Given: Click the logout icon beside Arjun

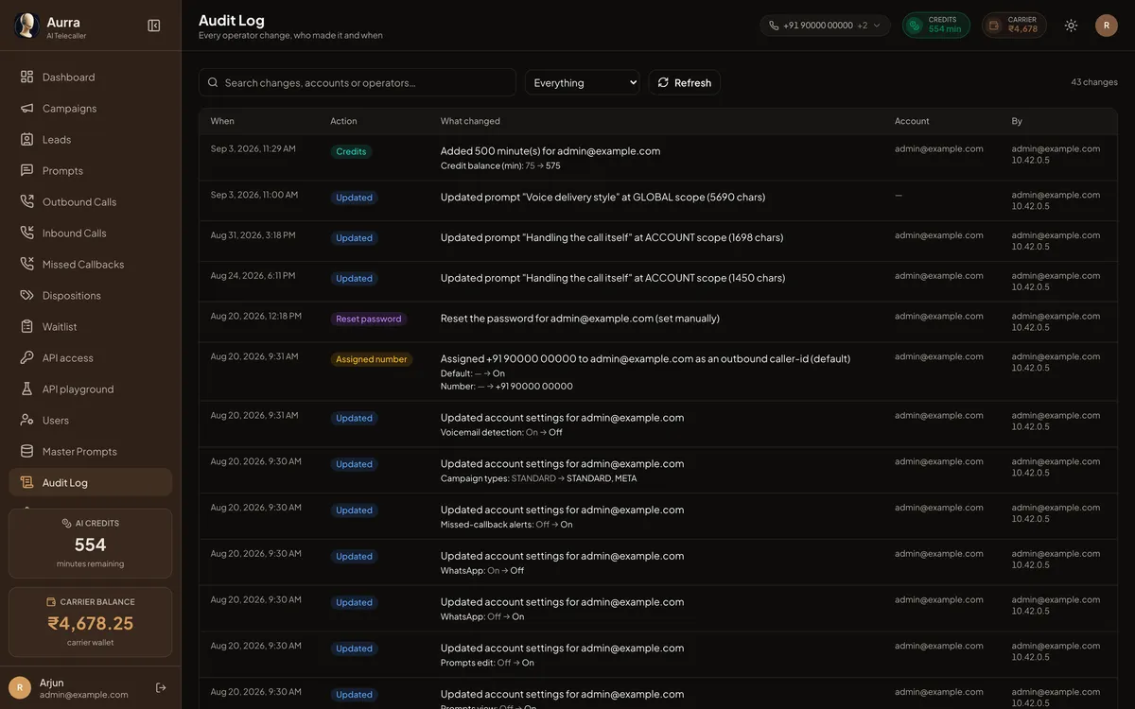Looking at the screenshot, I should tap(161, 687).
